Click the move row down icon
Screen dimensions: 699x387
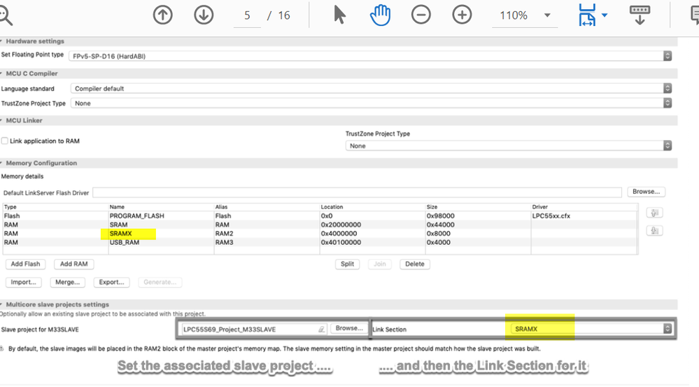pos(654,230)
